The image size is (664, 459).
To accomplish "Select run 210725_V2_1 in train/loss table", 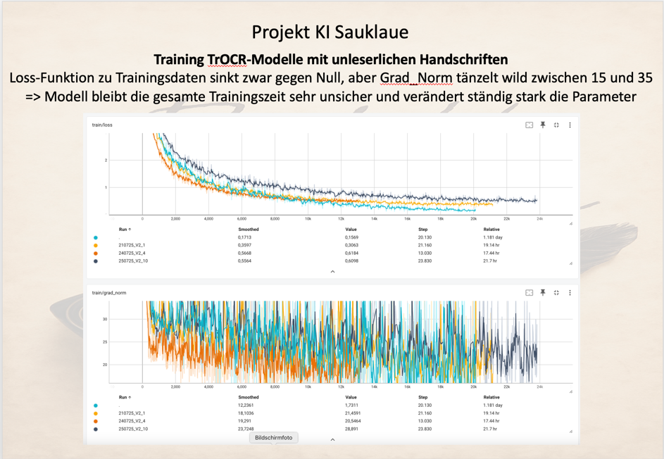I will click(x=132, y=245).
